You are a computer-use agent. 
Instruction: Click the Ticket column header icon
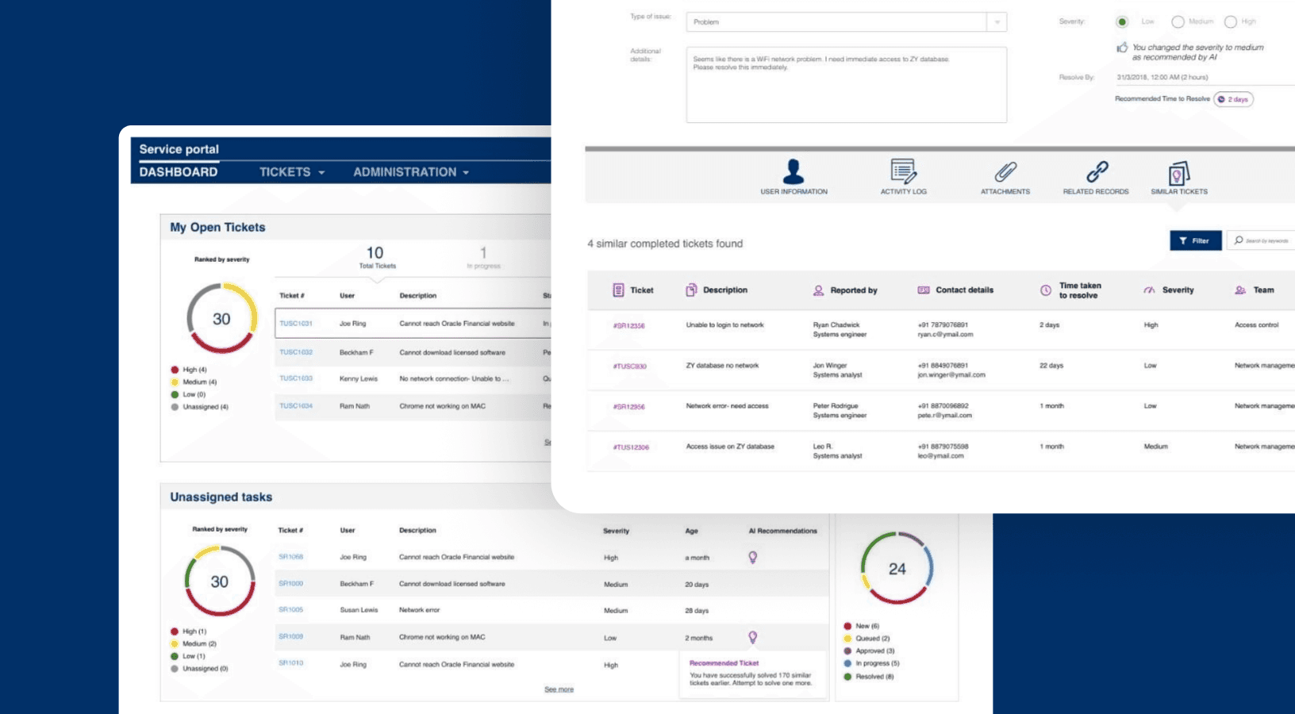pos(618,290)
